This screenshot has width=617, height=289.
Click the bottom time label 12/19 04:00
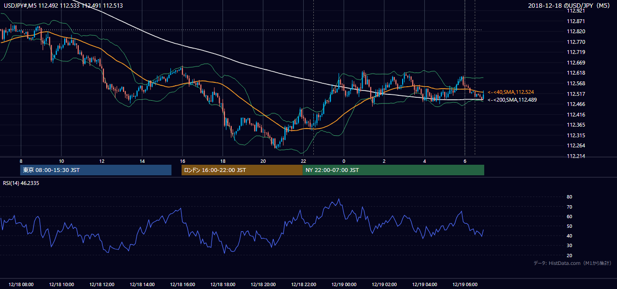click(x=425, y=285)
